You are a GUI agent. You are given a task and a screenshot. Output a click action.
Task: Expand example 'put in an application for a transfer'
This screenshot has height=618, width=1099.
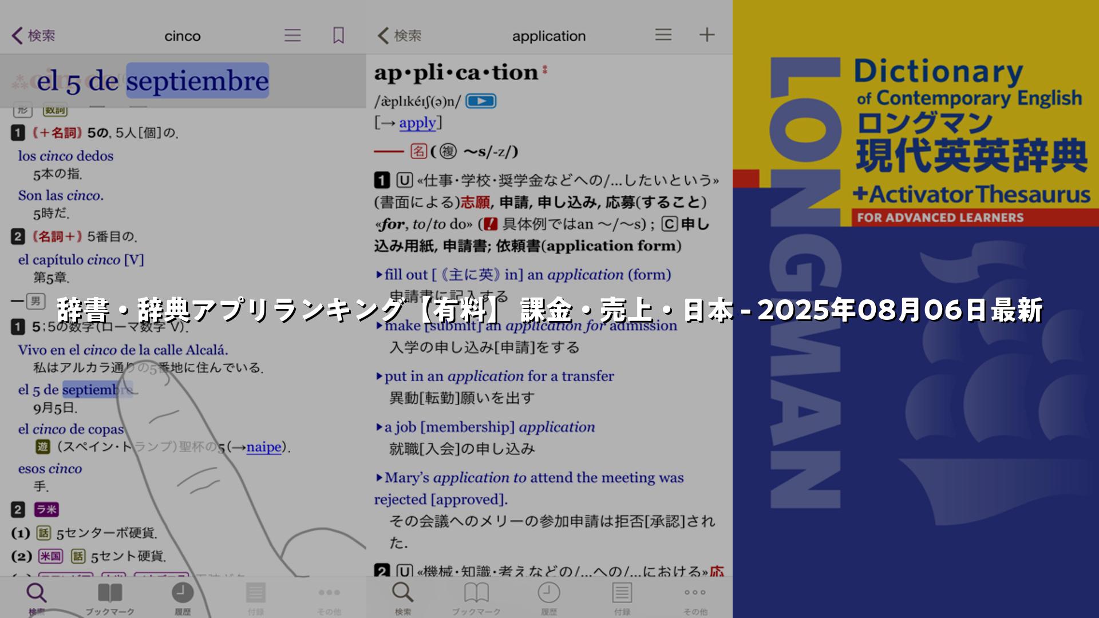pos(495,376)
